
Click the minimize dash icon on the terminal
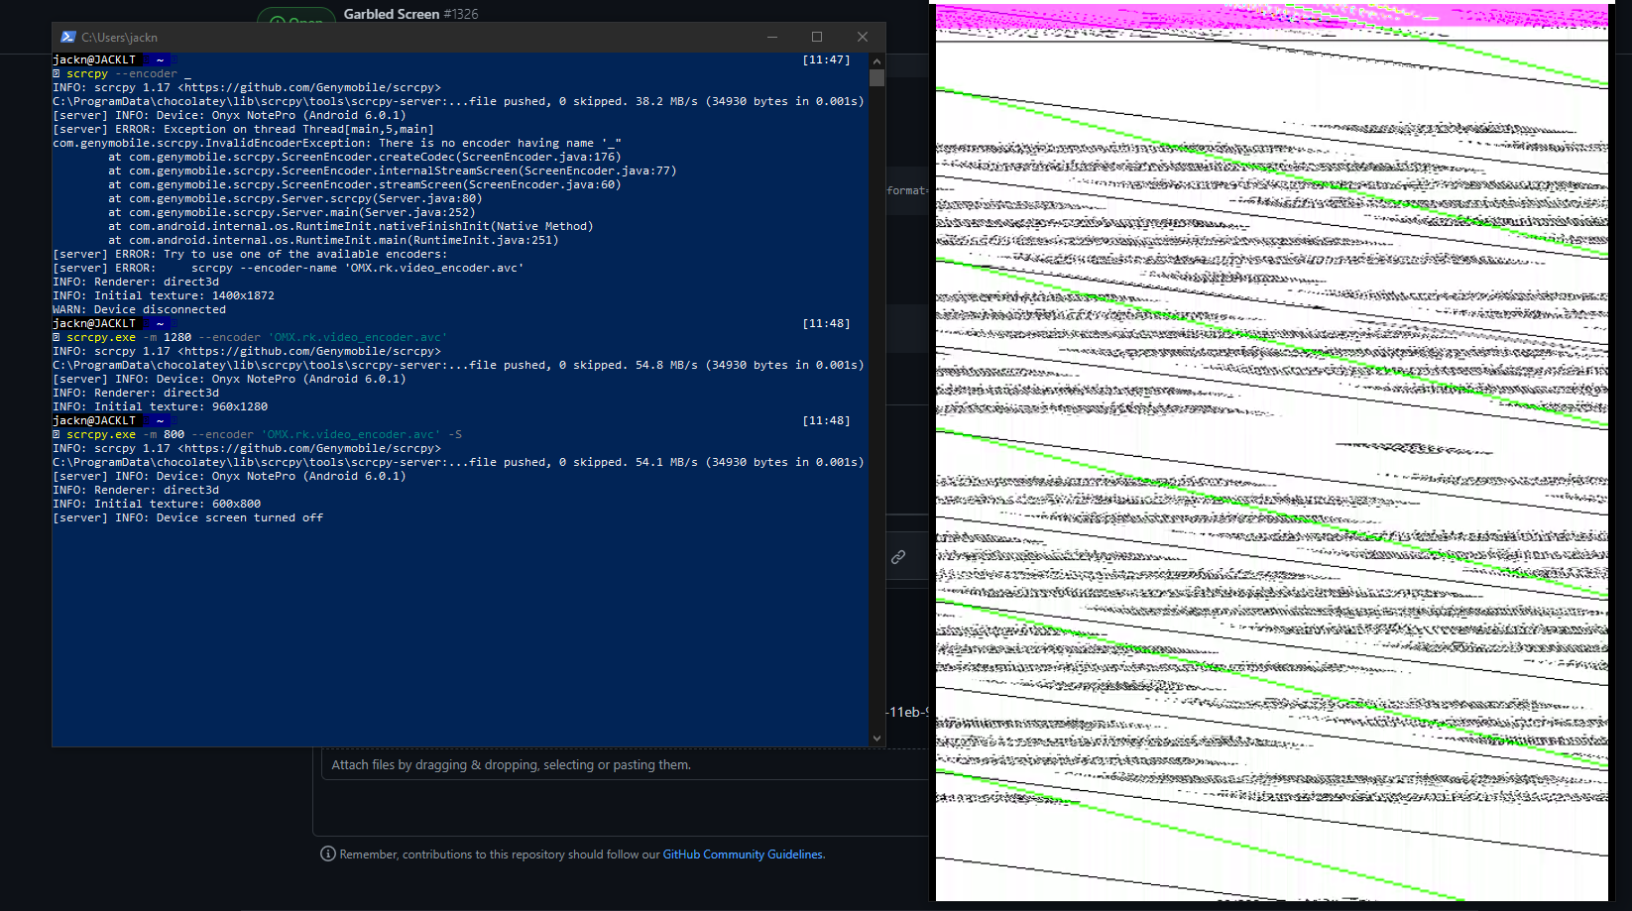pyautogui.click(x=771, y=37)
